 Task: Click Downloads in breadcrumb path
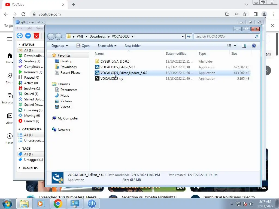pos(98,36)
